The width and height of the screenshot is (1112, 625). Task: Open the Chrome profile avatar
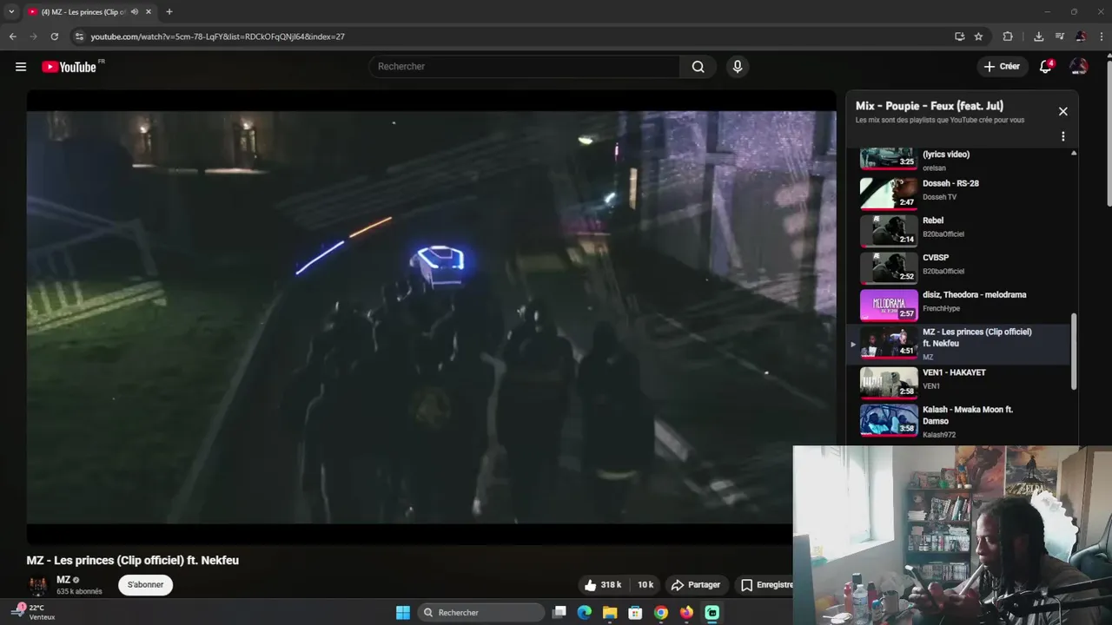(x=1080, y=36)
